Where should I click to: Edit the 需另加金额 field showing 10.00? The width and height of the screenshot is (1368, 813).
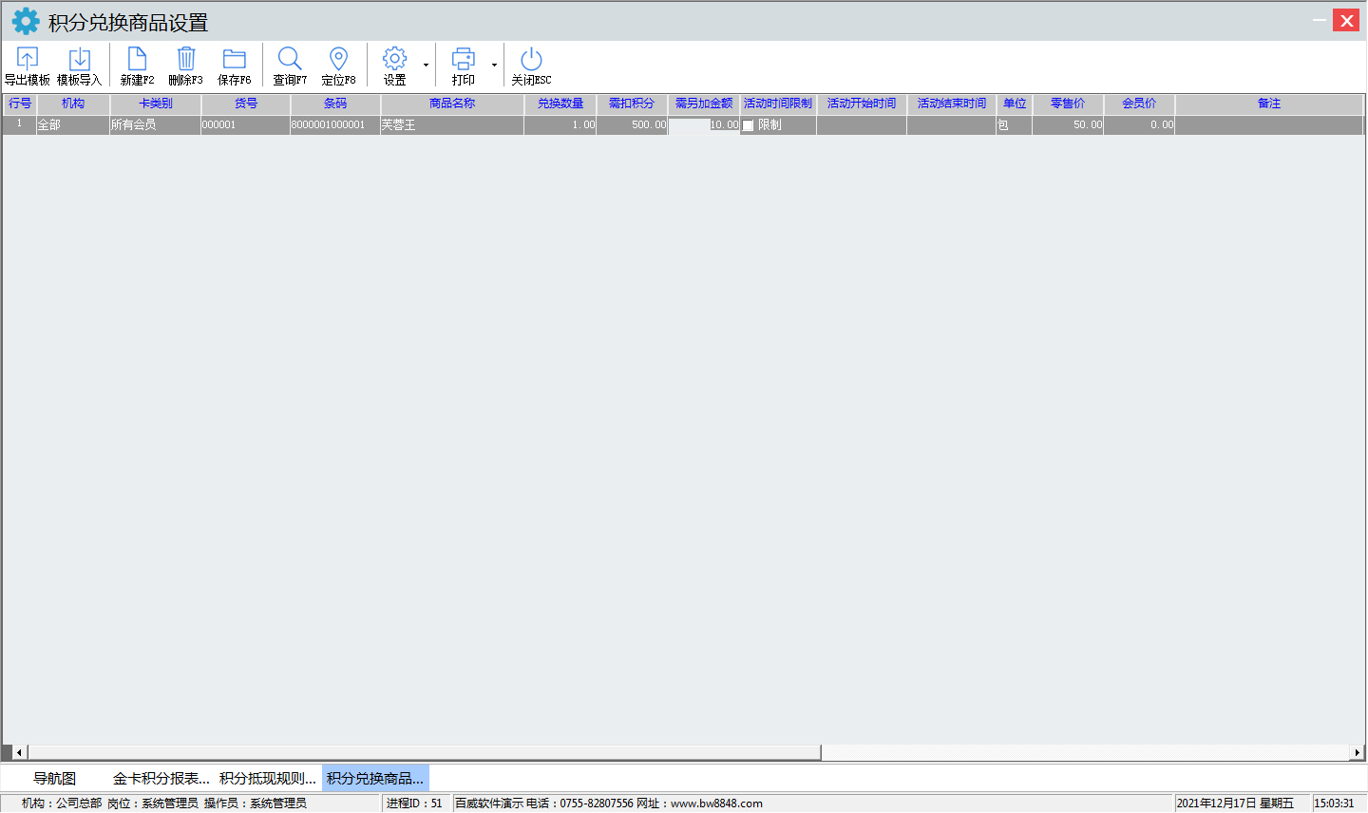[704, 125]
